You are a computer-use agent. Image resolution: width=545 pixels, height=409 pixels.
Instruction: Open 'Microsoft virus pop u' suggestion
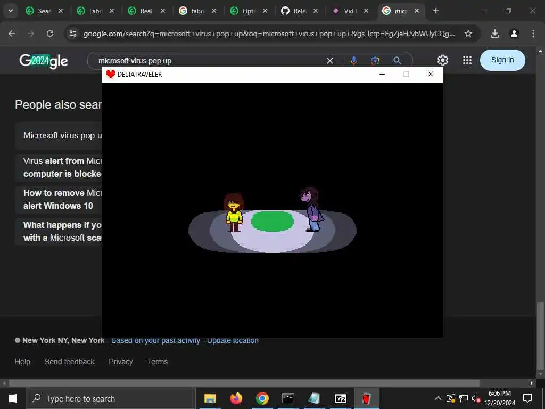[59, 136]
